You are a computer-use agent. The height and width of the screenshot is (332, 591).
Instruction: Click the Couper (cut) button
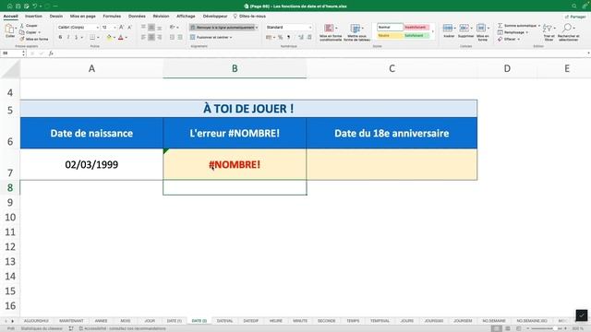29,26
